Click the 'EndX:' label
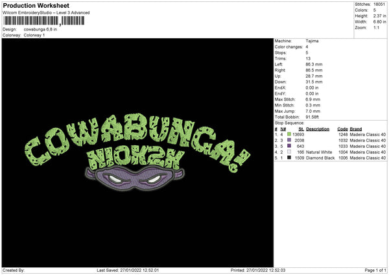 (280, 88)
